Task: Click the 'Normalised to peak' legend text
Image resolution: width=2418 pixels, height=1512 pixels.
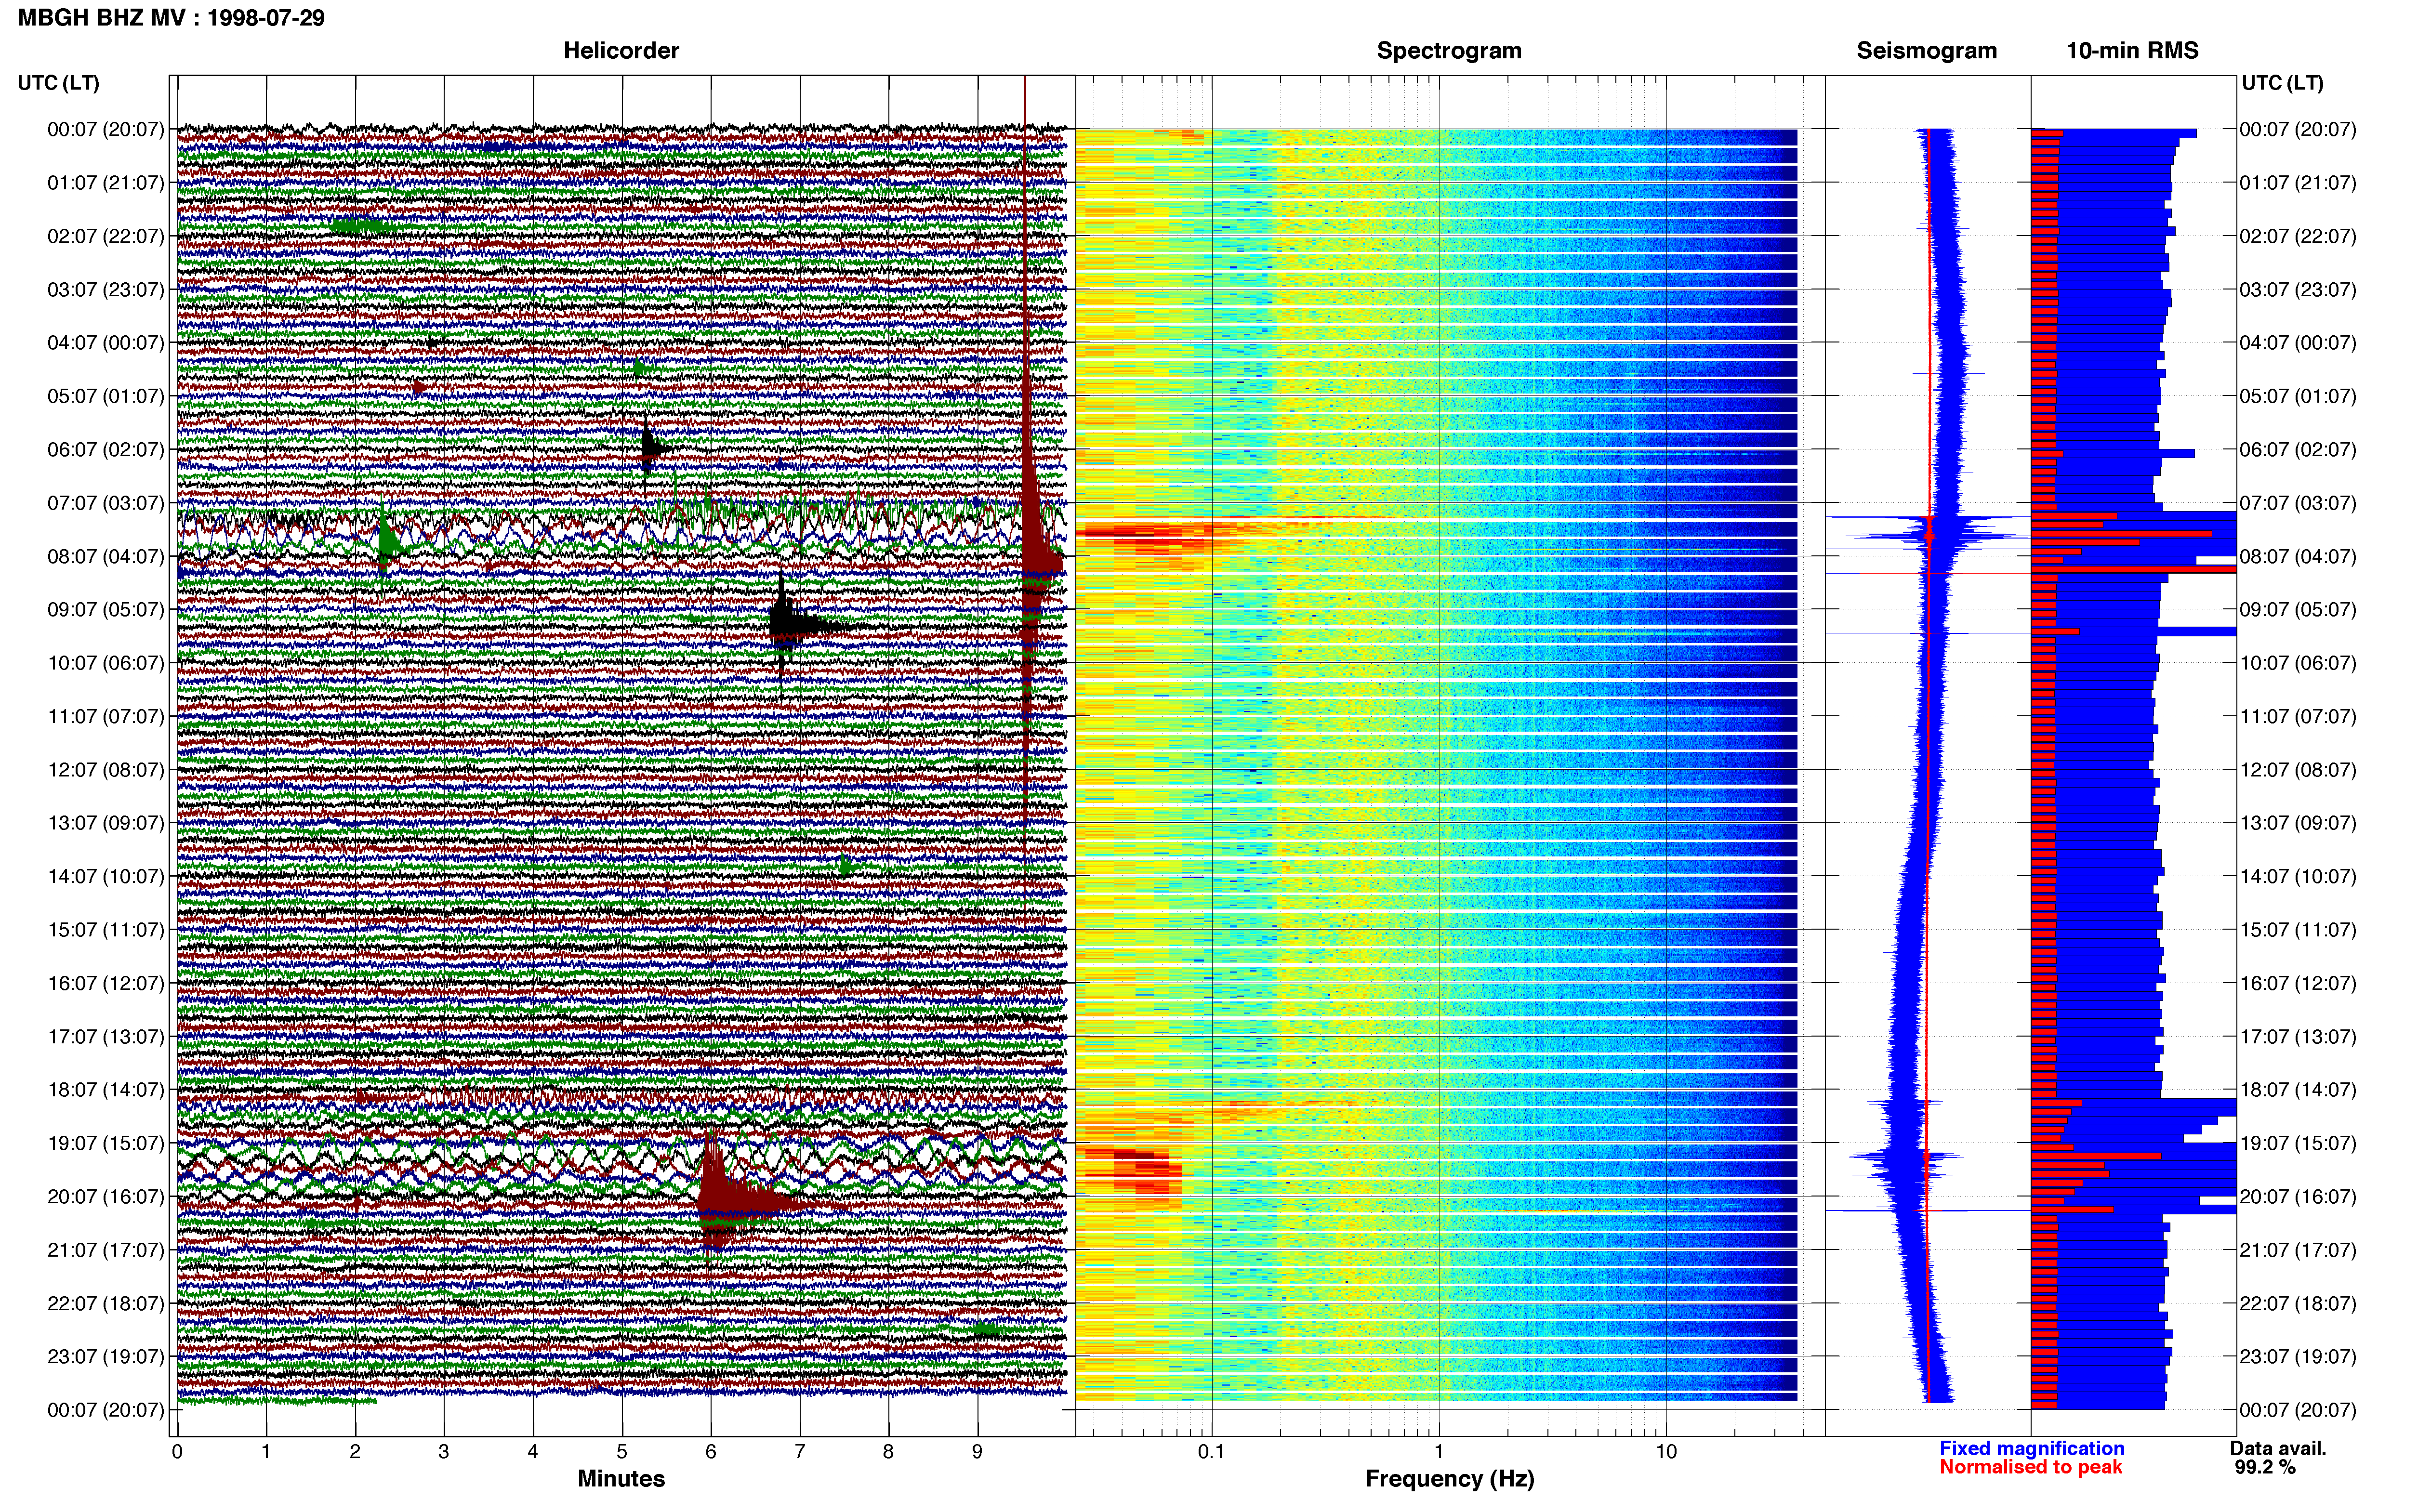Action: 2031,1467
